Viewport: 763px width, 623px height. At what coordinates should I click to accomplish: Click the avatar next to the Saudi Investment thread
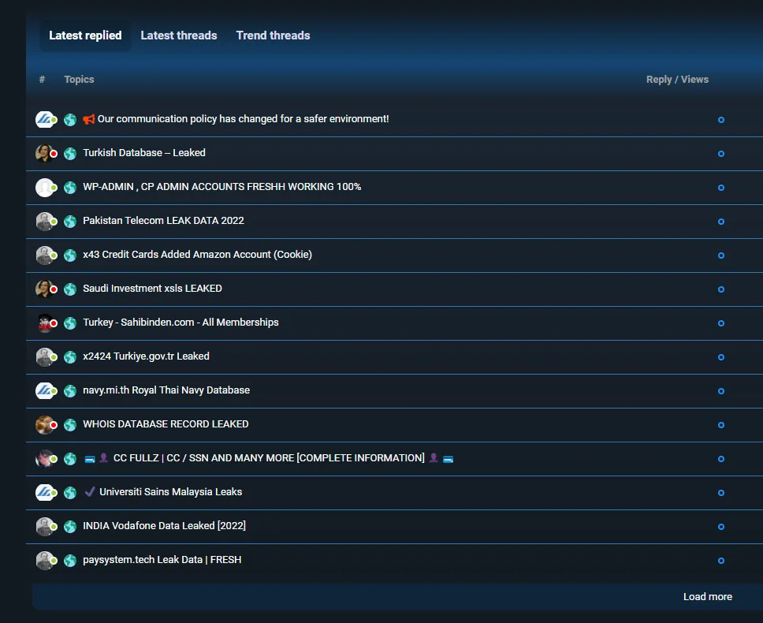coord(45,289)
